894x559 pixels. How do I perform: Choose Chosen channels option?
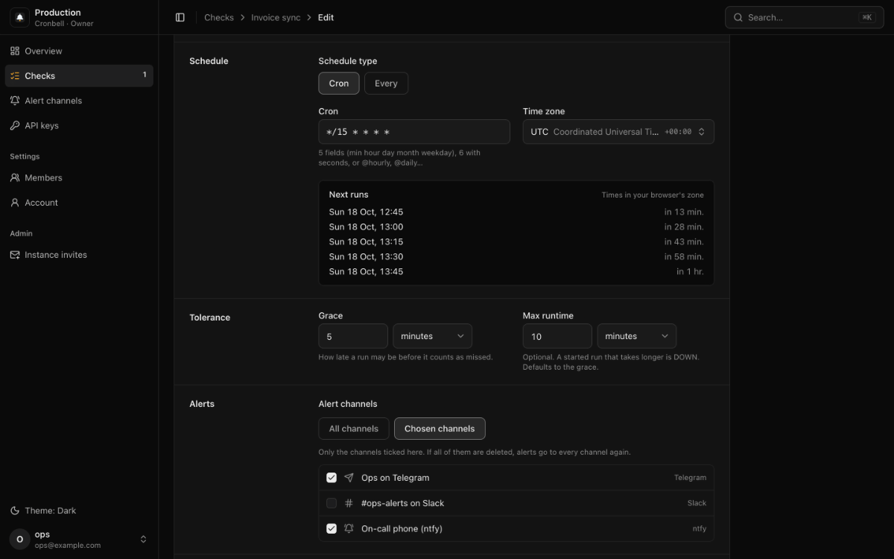point(440,429)
